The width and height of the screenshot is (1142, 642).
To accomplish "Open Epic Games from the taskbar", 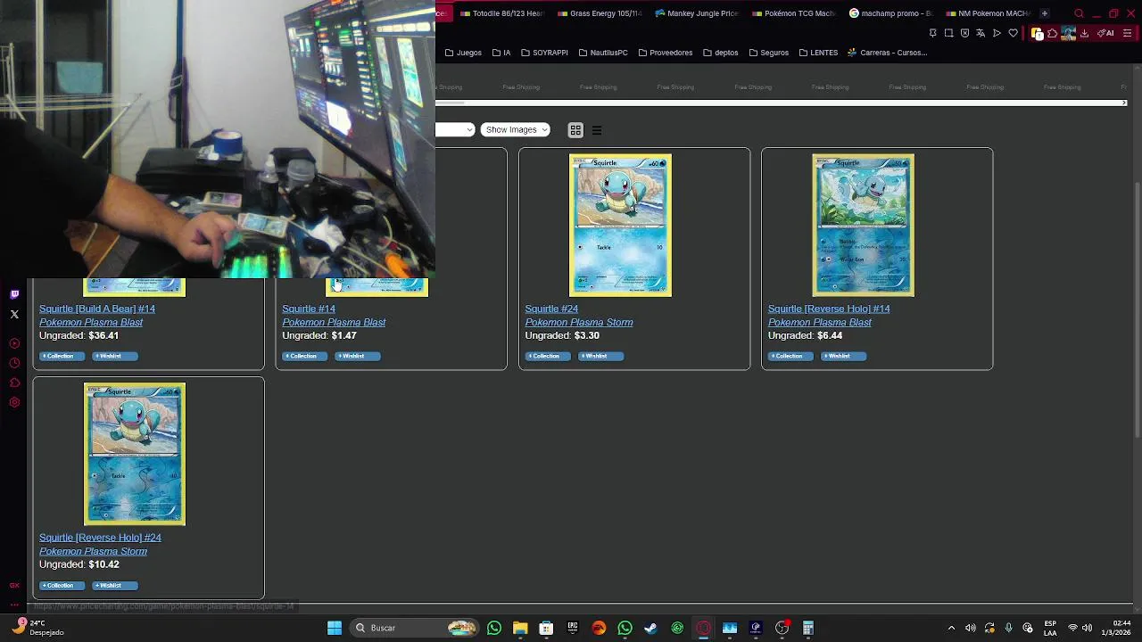I will coord(573,628).
